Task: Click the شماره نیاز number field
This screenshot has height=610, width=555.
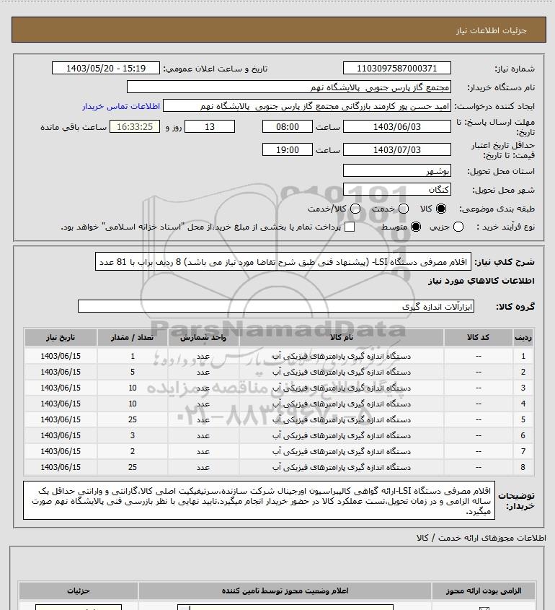Action: point(397,69)
